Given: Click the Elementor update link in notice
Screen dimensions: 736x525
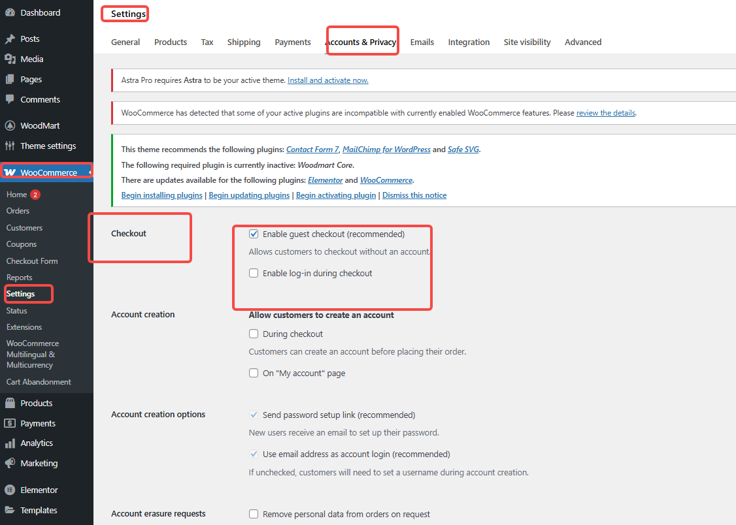Looking at the screenshot, I should pos(326,180).
